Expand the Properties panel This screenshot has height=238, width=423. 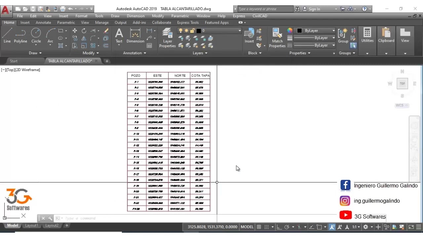(300, 53)
